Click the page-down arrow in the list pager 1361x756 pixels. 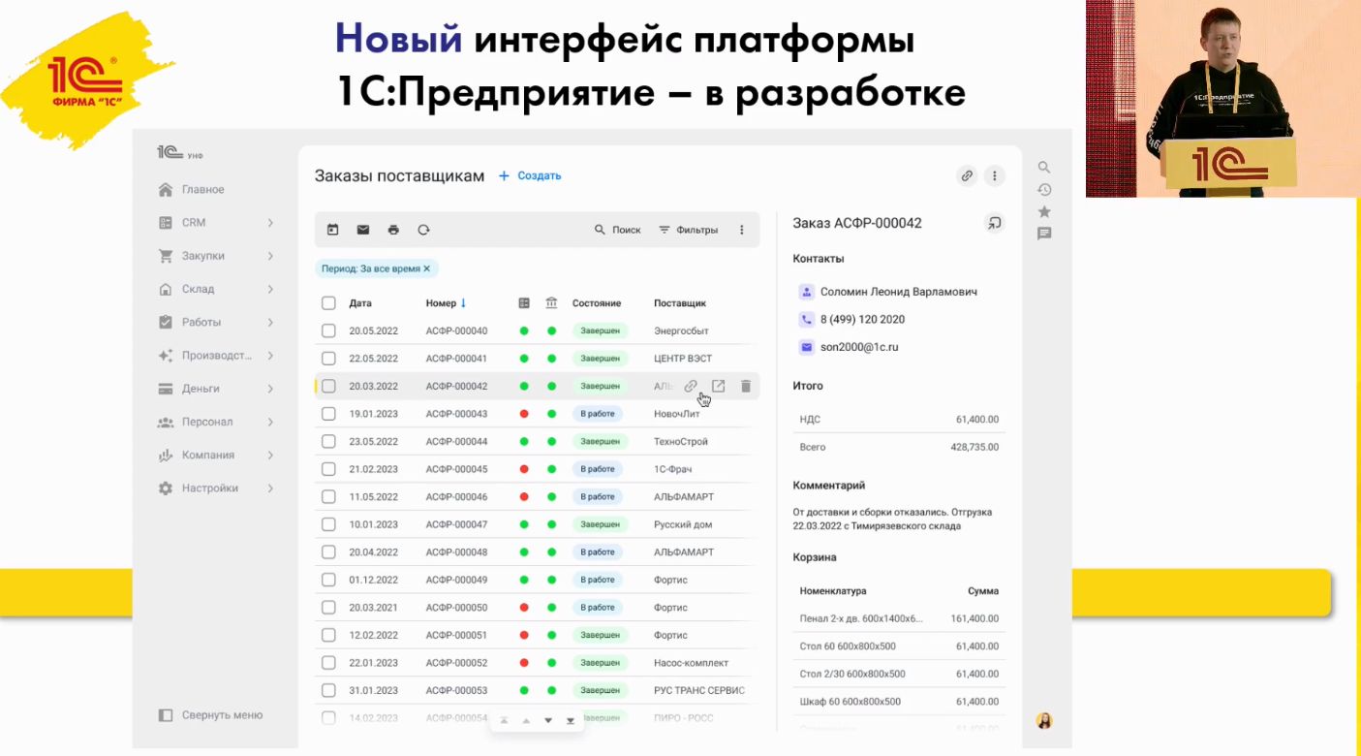click(x=548, y=720)
